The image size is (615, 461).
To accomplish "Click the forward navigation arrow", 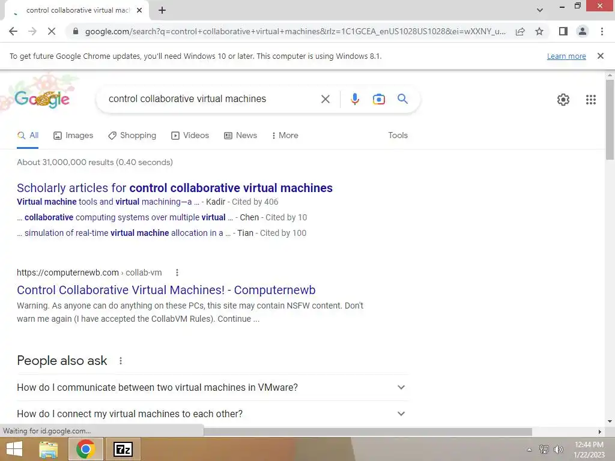I will (x=32, y=31).
